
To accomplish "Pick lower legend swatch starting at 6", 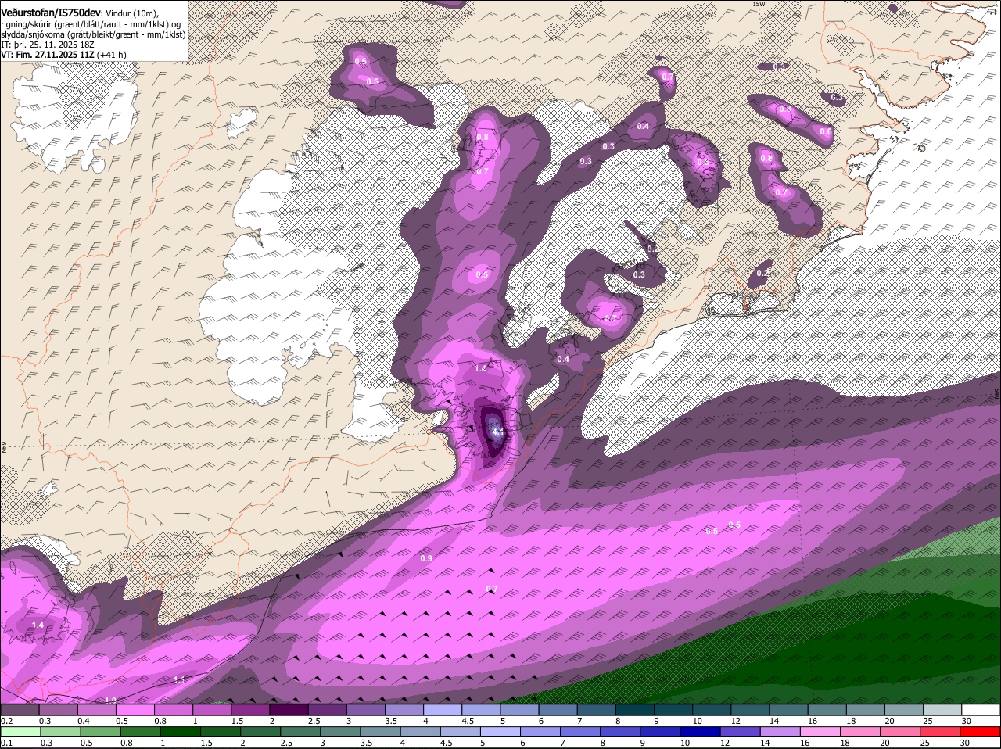I will [x=541, y=732].
